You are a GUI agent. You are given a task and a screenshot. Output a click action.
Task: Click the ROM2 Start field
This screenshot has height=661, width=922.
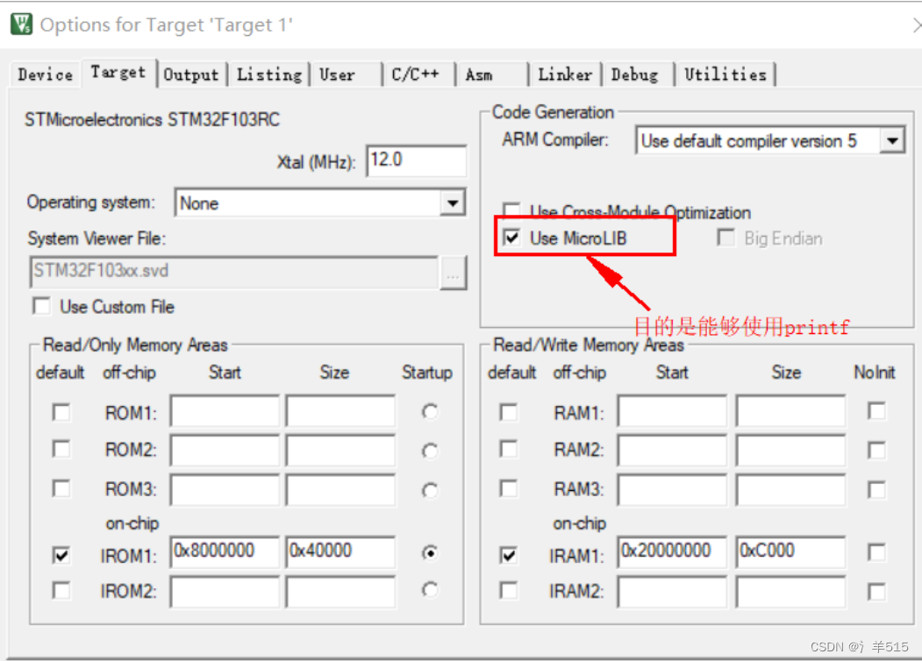225,450
